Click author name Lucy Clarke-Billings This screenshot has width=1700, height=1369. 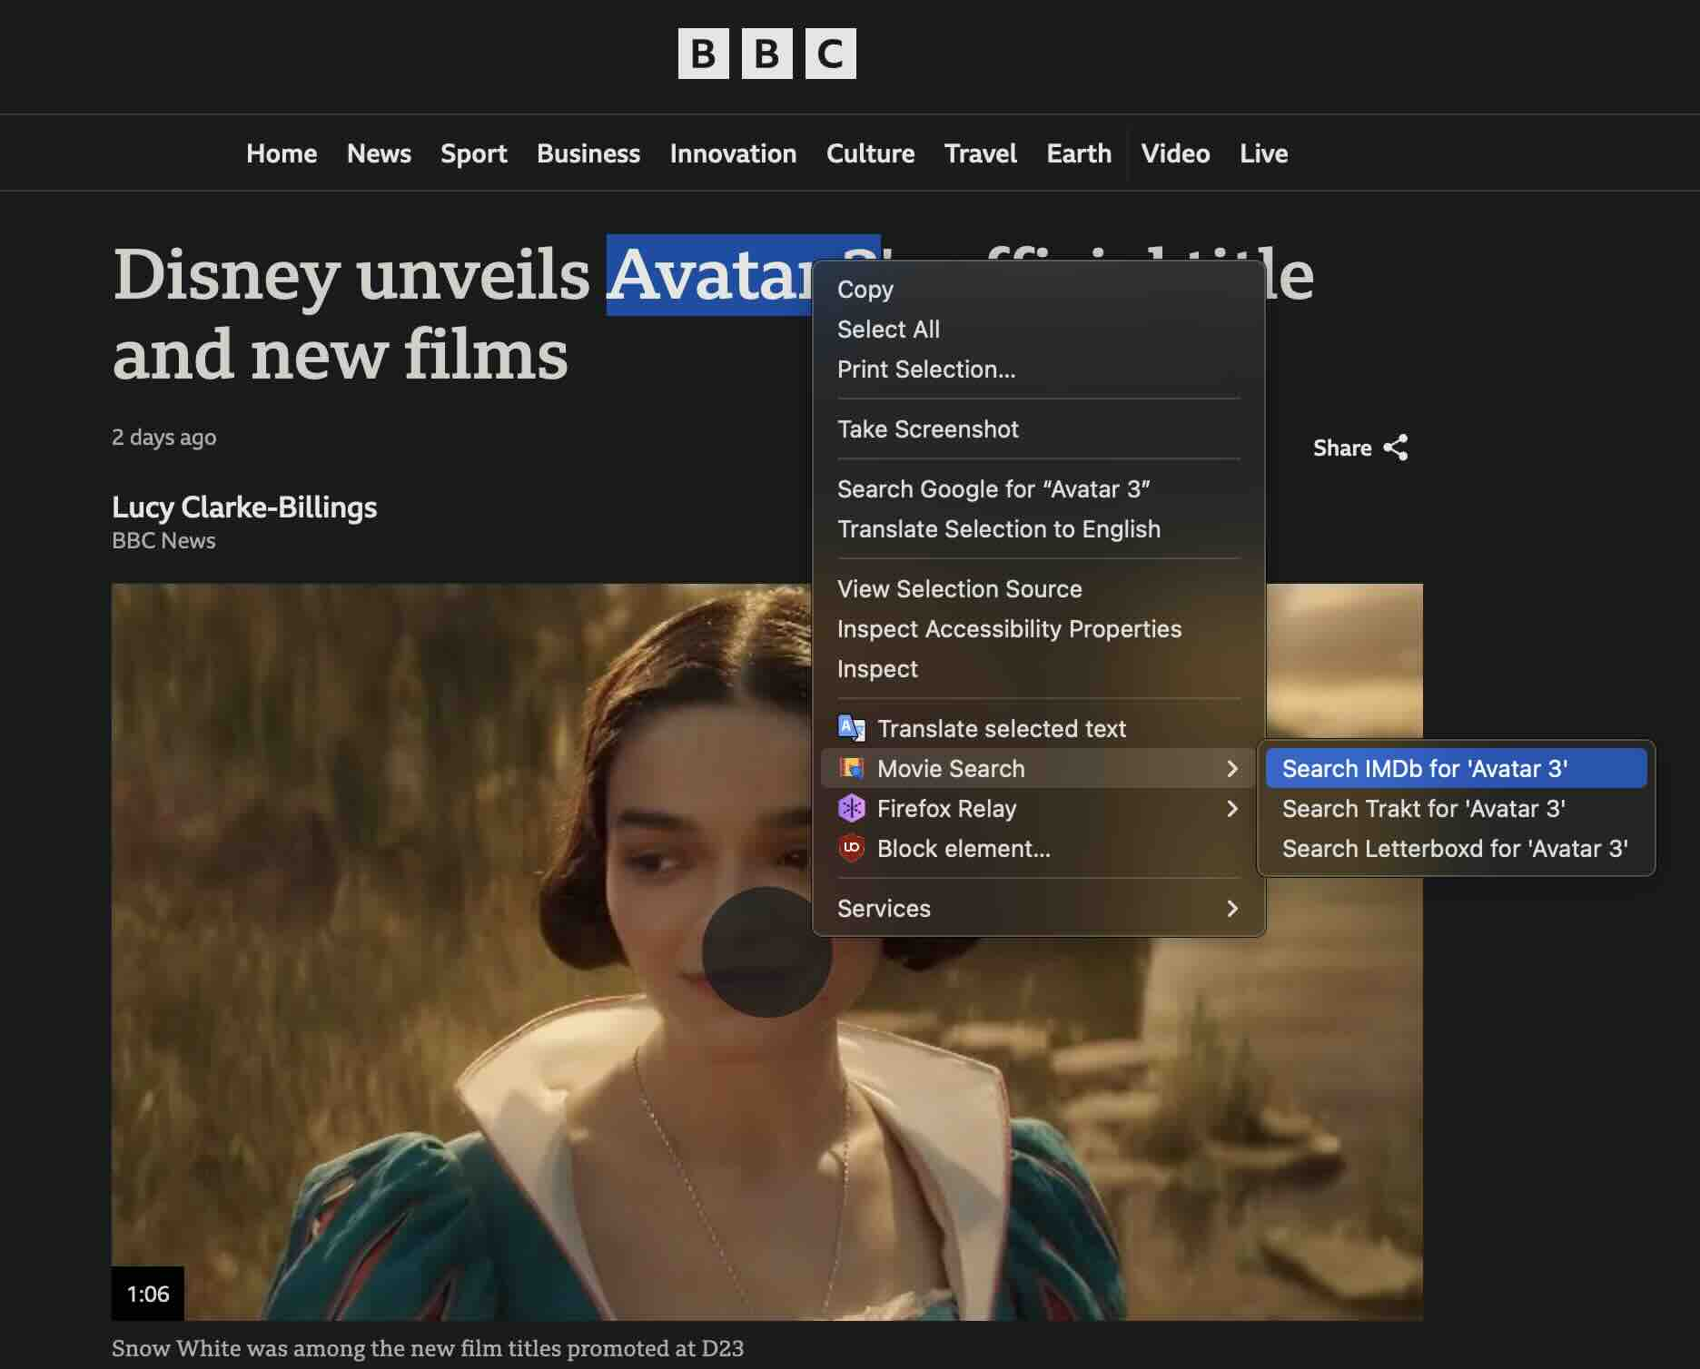click(x=244, y=507)
